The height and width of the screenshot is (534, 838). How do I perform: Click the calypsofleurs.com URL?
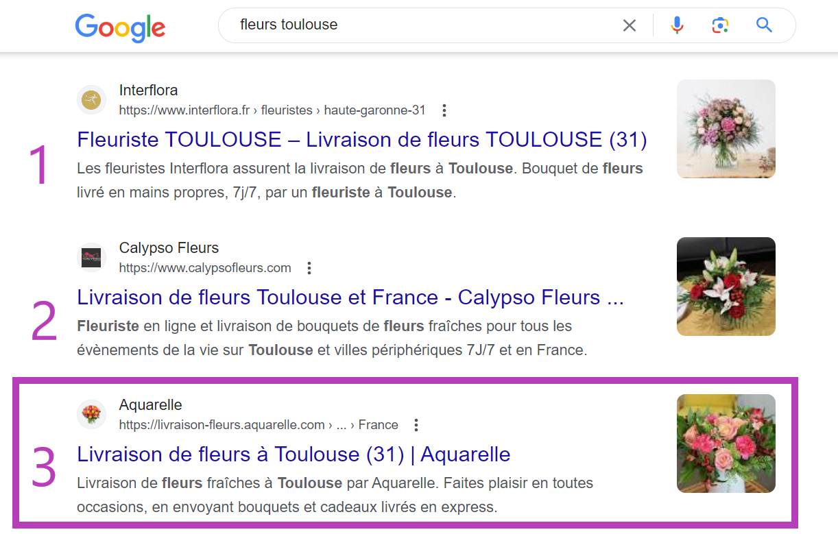click(205, 268)
